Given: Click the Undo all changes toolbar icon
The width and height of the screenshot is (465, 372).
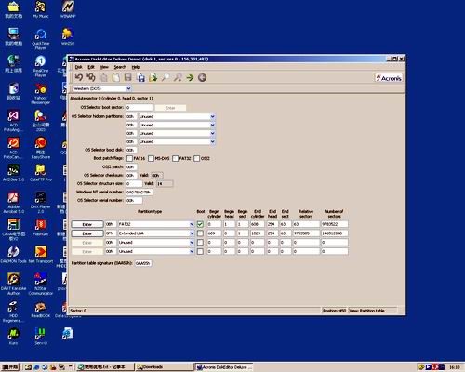Looking at the screenshot, I should (x=91, y=77).
